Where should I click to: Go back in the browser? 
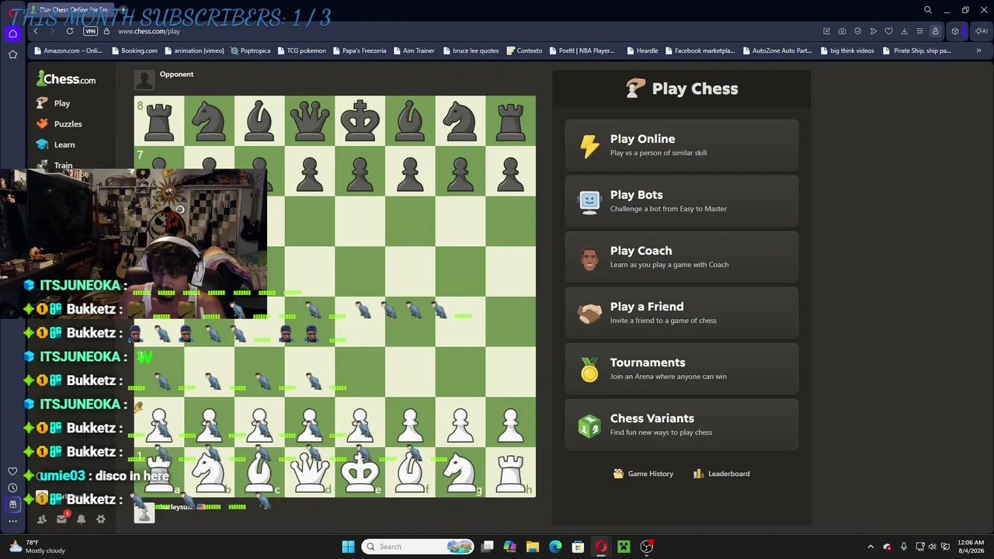point(36,31)
